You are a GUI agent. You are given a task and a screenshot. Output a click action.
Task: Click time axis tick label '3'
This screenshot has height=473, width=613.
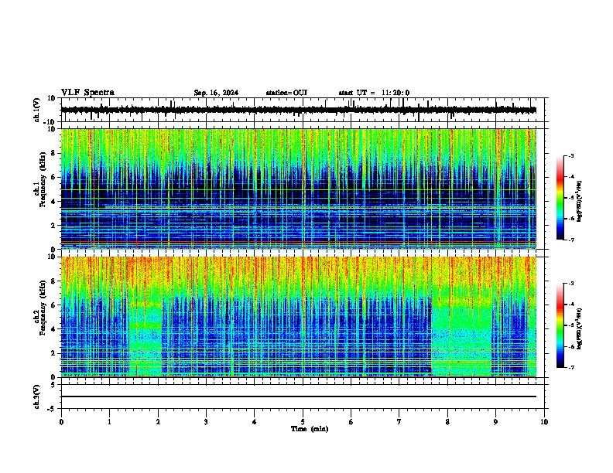(x=206, y=422)
